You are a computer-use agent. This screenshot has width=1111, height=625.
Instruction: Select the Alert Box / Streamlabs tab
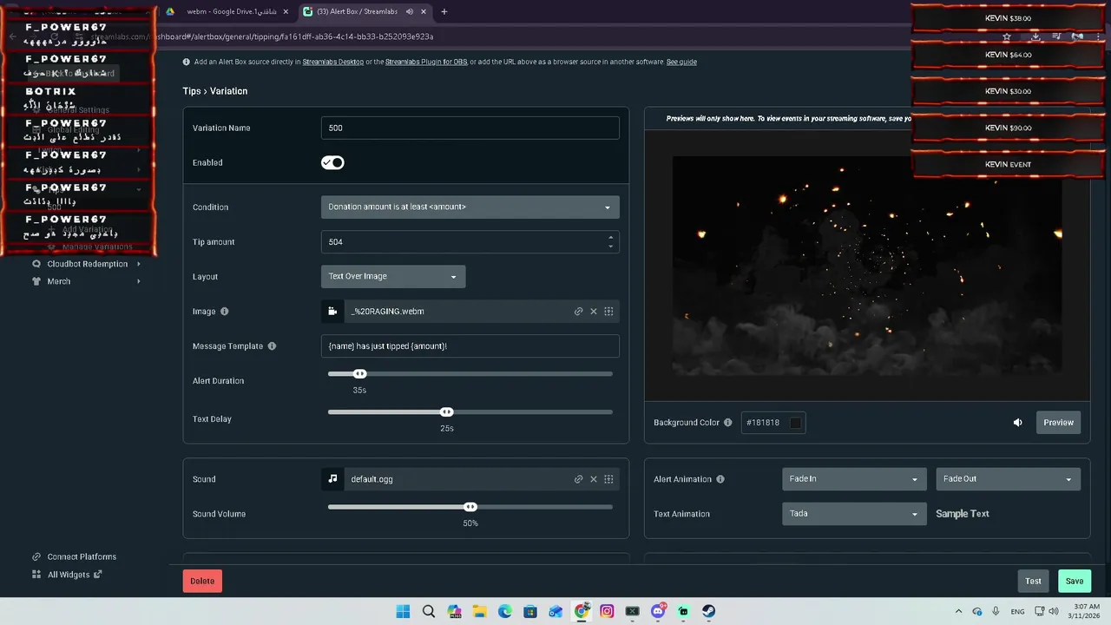[x=365, y=11]
